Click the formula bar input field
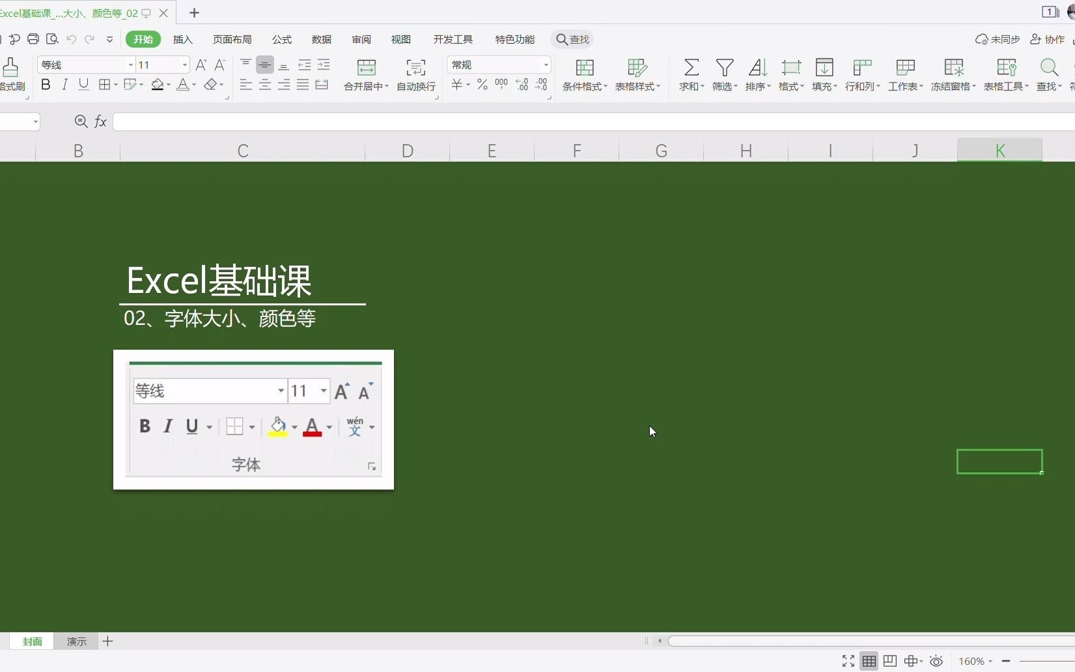This screenshot has width=1075, height=672. point(593,122)
